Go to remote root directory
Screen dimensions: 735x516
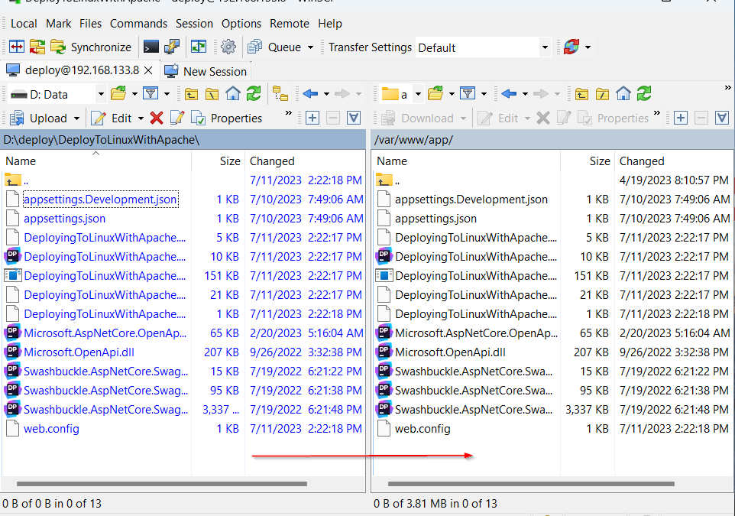click(x=603, y=94)
